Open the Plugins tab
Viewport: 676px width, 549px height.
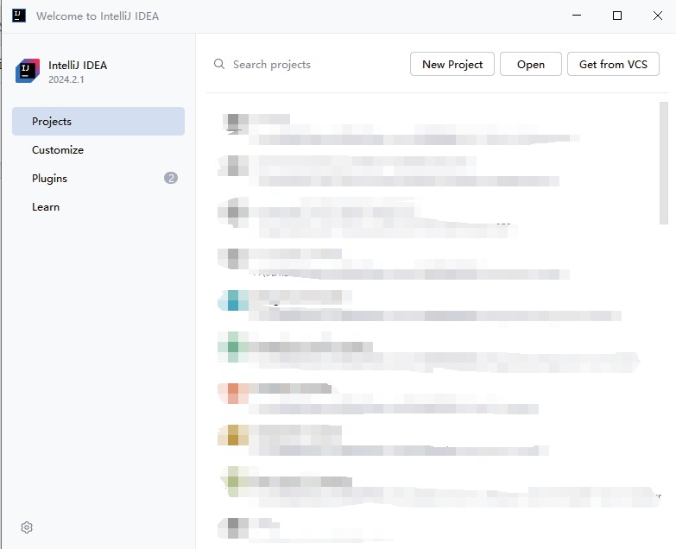click(98, 178)
